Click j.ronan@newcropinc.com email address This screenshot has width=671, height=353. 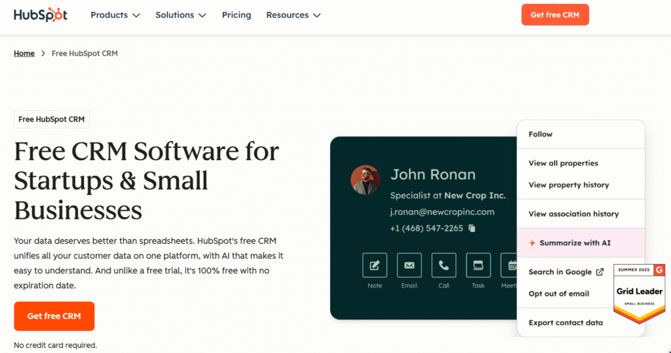pyautogui.click(x=442, y=212)
